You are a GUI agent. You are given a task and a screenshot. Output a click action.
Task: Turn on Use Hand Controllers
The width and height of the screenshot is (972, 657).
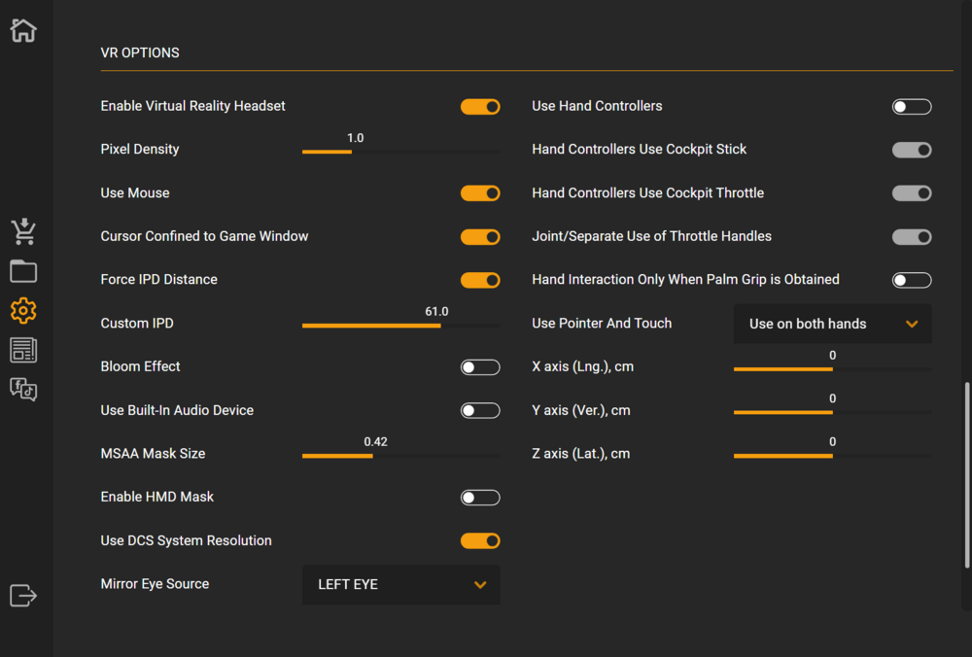[x=912, y=107]
